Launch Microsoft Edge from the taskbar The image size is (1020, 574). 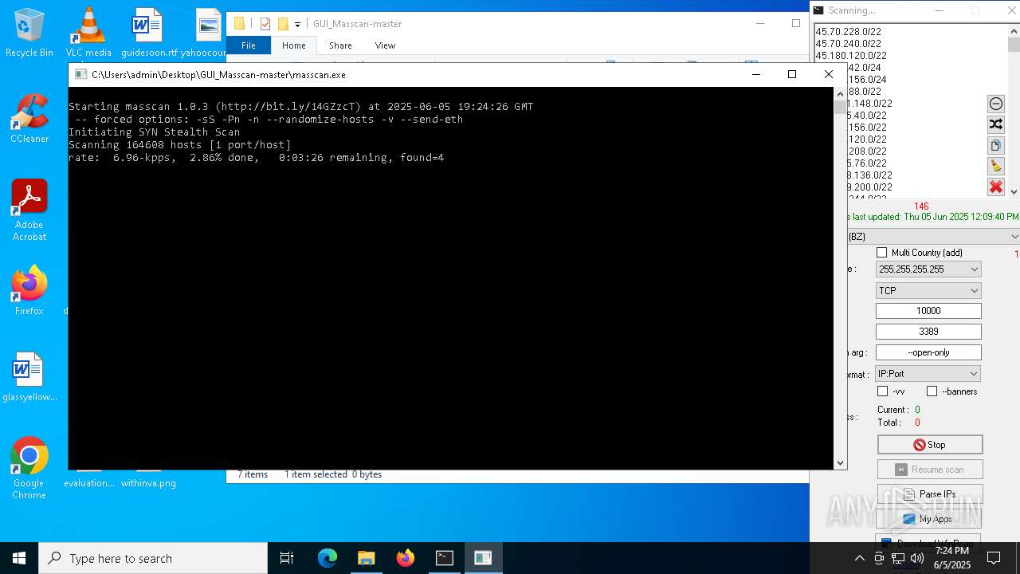[x=328, y=558]
